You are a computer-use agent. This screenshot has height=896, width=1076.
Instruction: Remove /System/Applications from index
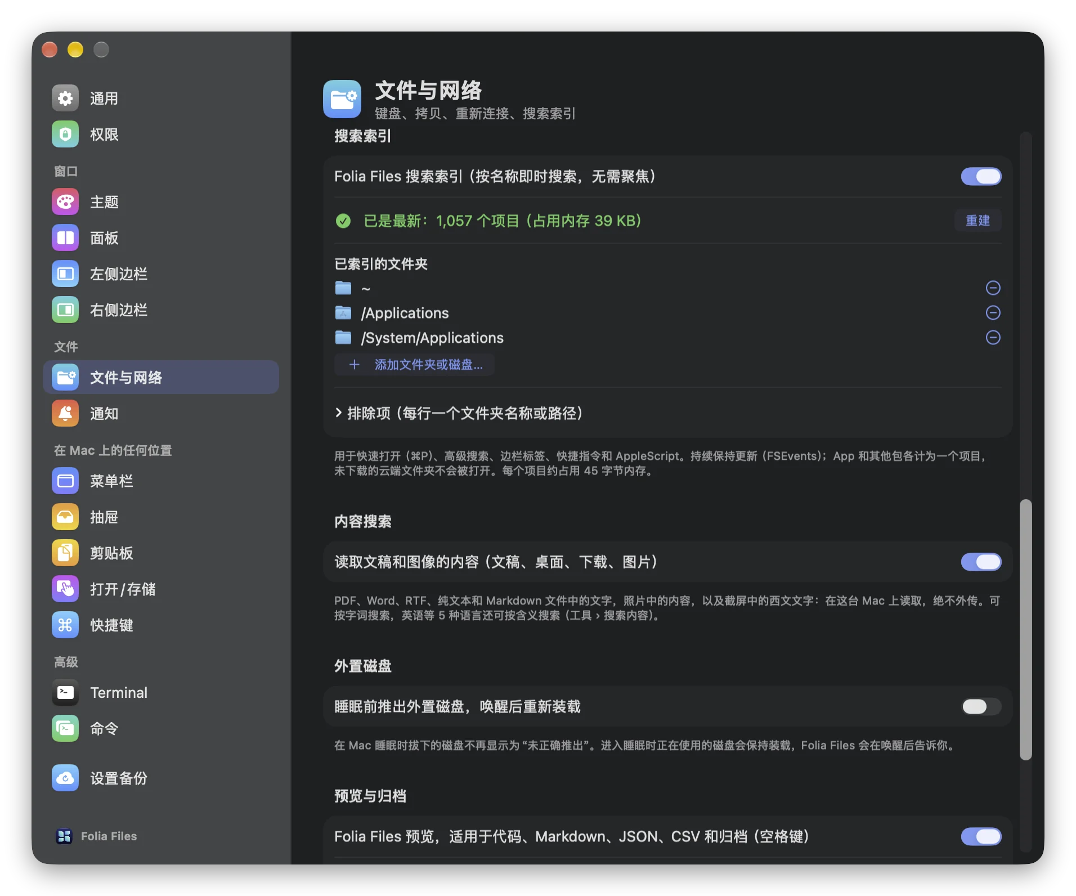[x=993, y=338]
